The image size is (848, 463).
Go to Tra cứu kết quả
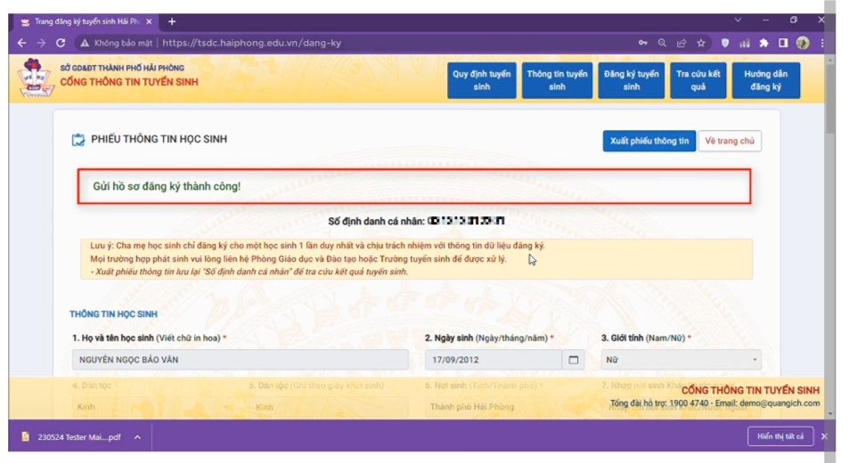pyautogui.click(x=698, y=80)
